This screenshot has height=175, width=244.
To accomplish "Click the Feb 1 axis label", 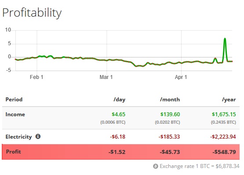I will (x=36, y=77).
